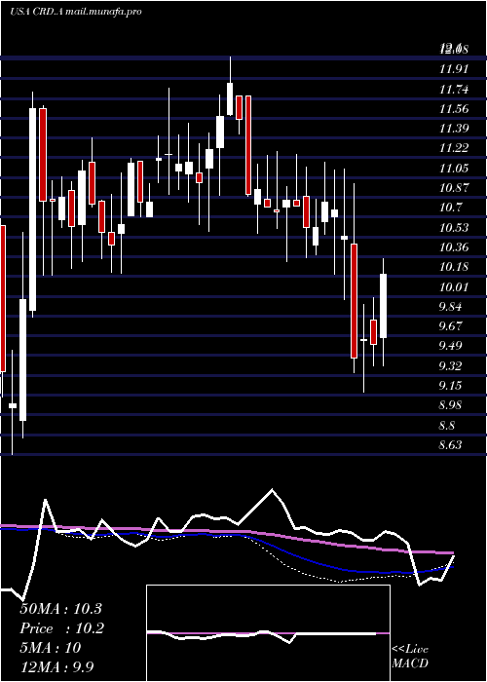
Task: Click the 9.67 price axis label
Action: coord(450,326)
